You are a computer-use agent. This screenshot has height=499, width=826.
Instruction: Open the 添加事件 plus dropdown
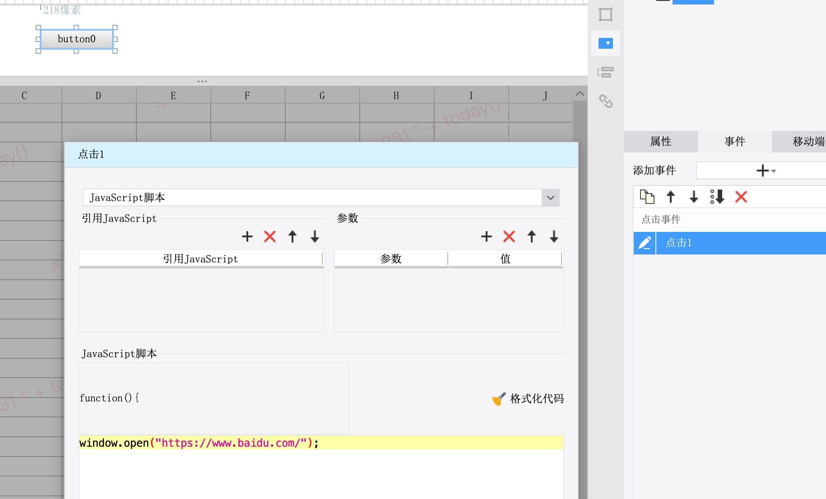pyautogui.click(x=766, y=171)
